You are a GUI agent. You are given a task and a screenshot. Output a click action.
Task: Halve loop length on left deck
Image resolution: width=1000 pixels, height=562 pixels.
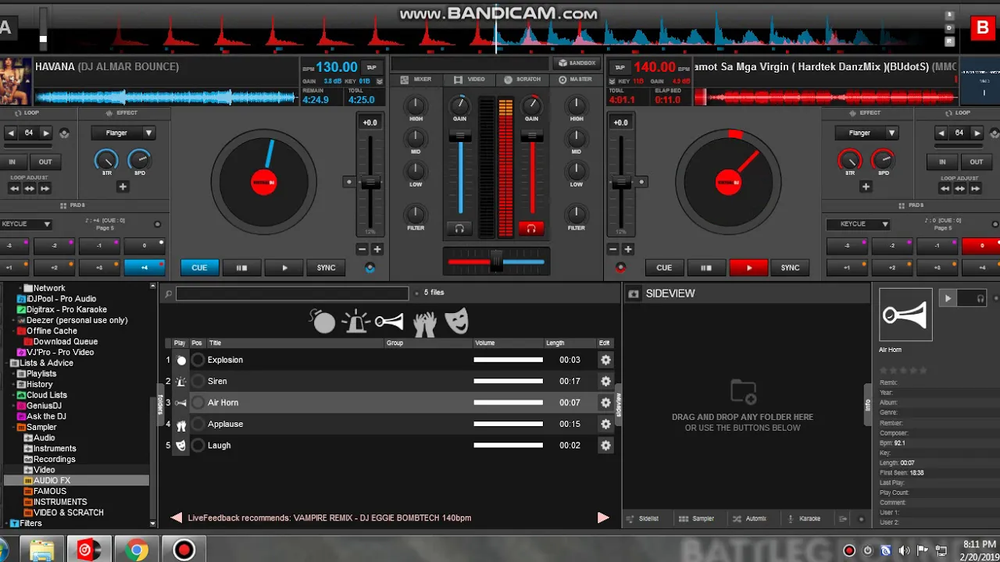point(11,133)
